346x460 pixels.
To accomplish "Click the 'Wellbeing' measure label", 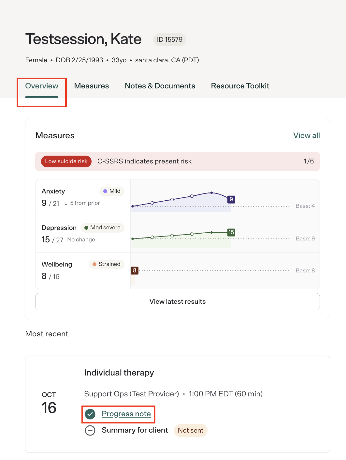I will coord(57,264).
